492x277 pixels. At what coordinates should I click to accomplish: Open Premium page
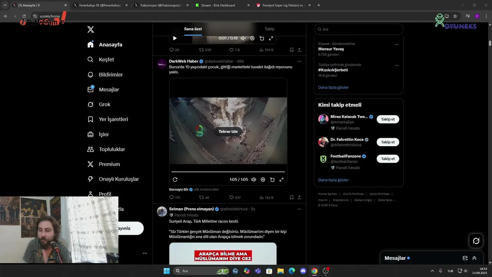[x=104, y=164]
